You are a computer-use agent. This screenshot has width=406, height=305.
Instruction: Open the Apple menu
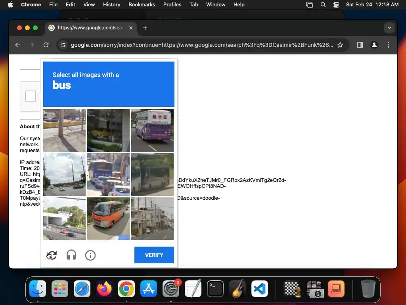(10, 5)
